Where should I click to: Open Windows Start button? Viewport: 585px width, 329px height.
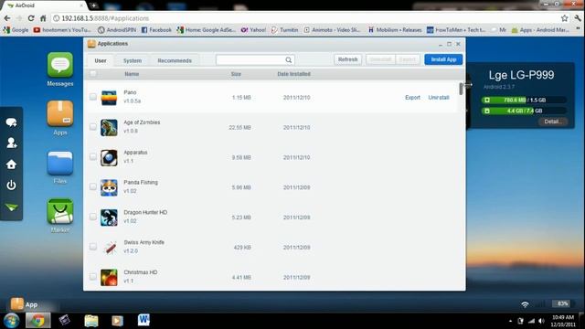point(11,321)
